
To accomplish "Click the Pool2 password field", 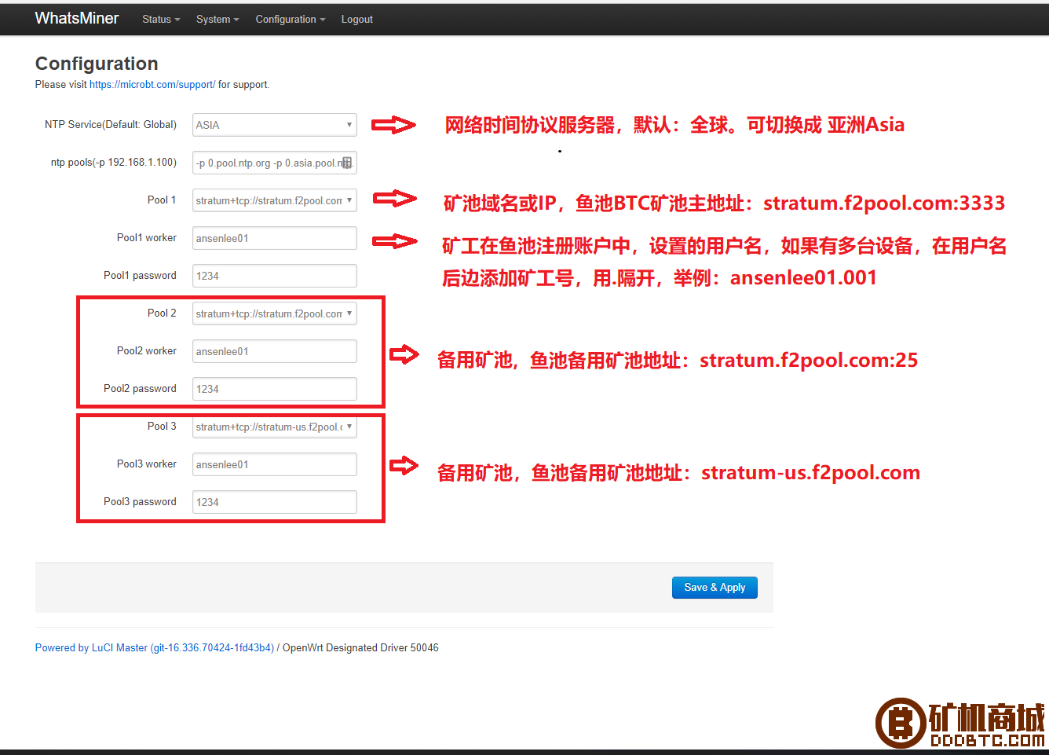I will click(275, 389).
